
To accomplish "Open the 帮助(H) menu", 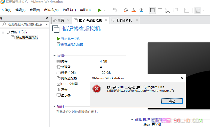I will tap(85, 10).
